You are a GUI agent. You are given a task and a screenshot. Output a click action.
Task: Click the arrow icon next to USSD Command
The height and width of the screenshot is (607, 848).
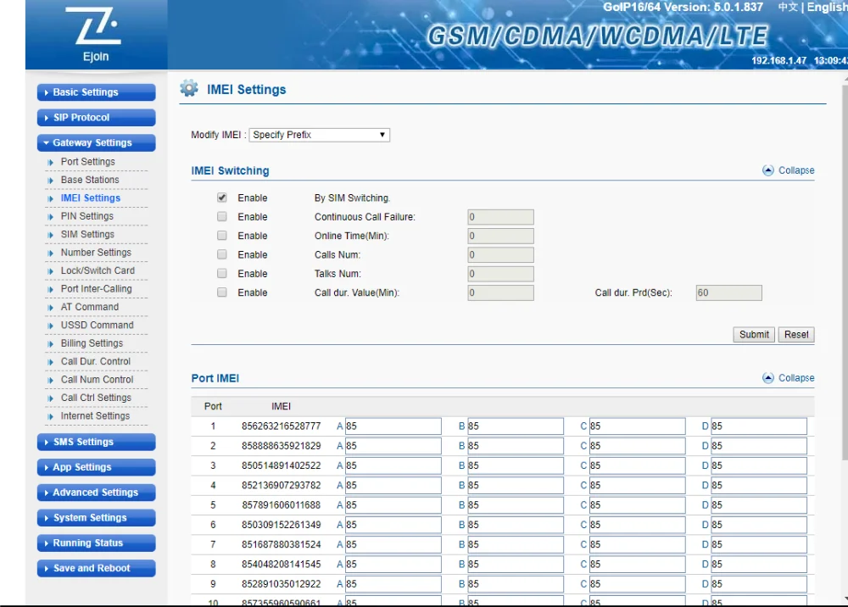pyautogui.click(x=51, y=326)
